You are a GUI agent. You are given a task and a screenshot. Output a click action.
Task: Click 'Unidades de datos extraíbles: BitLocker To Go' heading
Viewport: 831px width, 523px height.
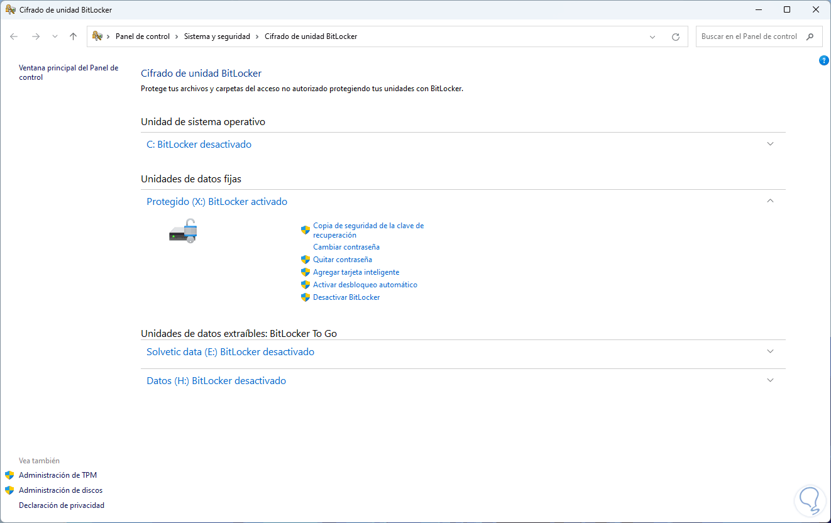click(239, 334)
